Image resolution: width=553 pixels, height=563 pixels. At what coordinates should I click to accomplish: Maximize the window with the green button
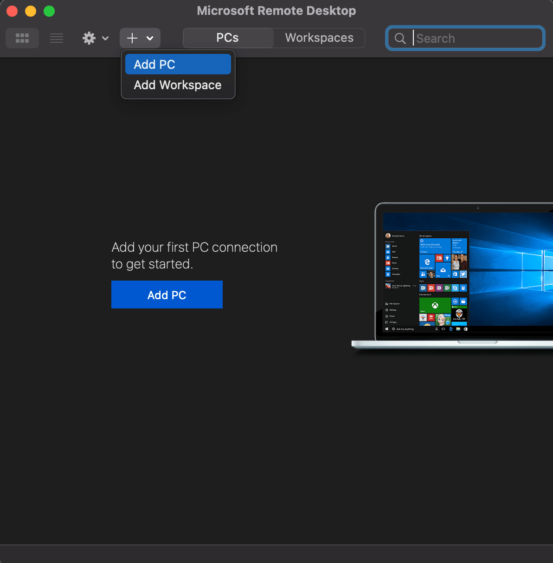pos(49,11)
